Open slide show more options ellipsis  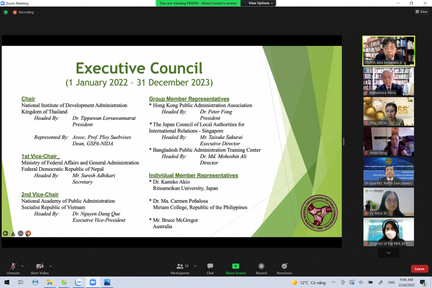click(x=20, y=234)
